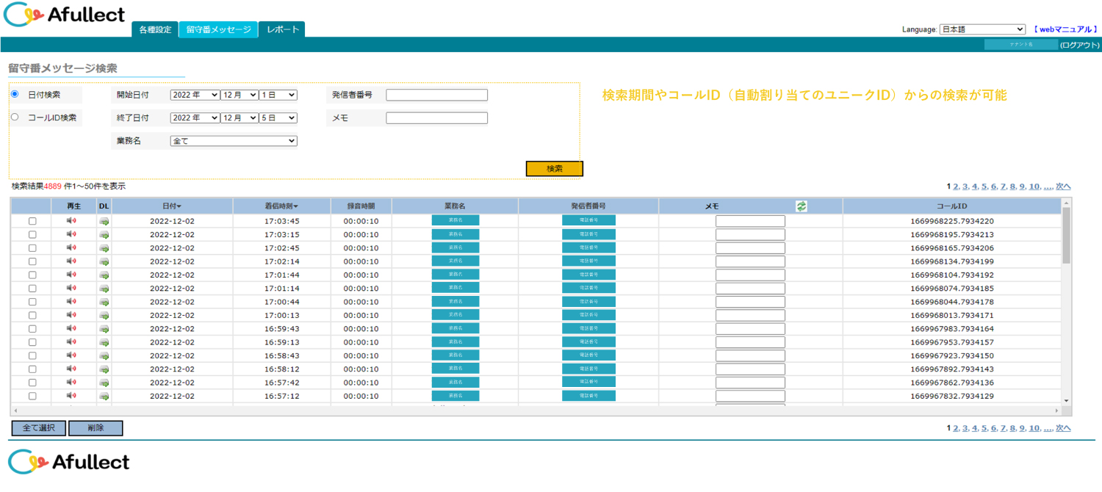Click the table's horizontal scrollbar right arrow

[1057, 411]
